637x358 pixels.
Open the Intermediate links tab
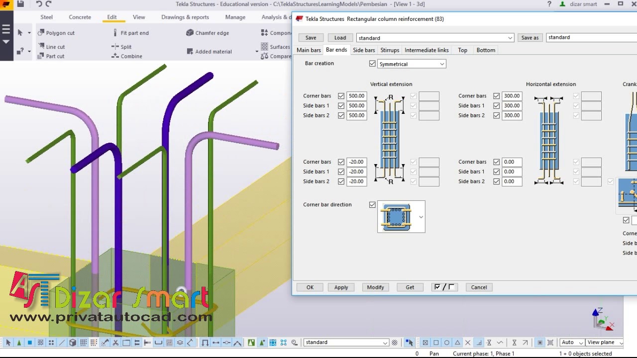426,50
